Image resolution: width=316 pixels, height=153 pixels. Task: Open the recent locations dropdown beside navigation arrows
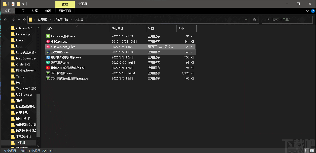(19, 20)
